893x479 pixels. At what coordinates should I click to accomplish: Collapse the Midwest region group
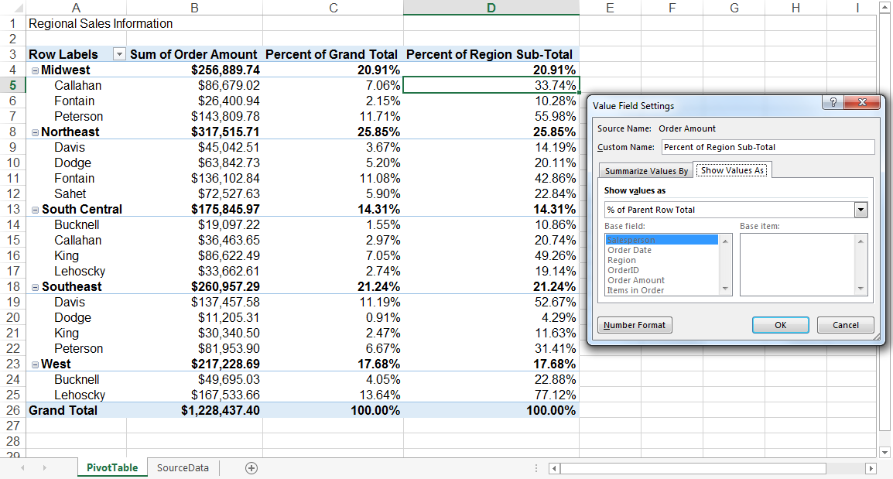coord(35,70)
